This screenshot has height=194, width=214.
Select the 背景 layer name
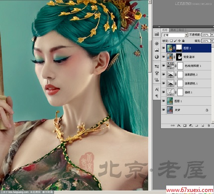point(177,110)
